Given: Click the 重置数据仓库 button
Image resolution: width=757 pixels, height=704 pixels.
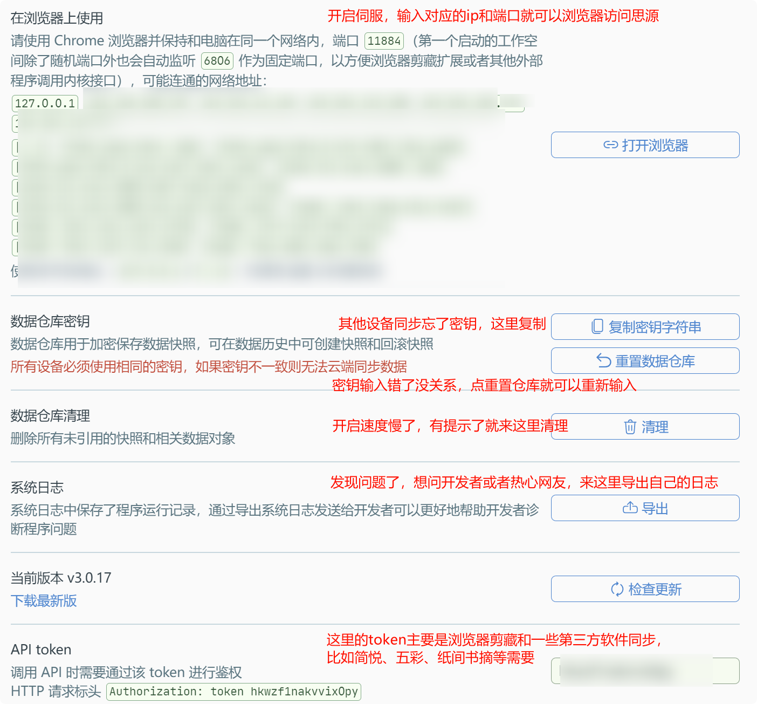Looking at the screenshot, I should [x=645, y=361].
